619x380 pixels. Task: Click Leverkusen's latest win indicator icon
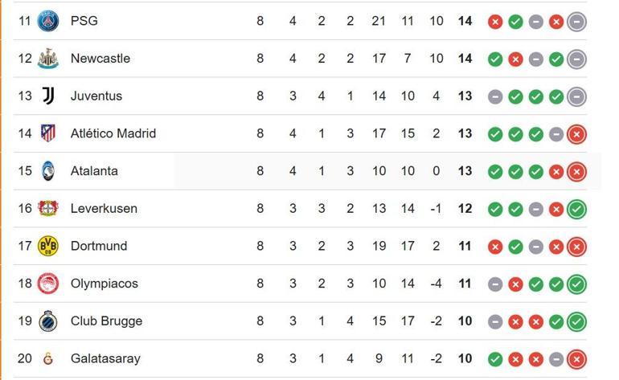click(x=576, y=209)
